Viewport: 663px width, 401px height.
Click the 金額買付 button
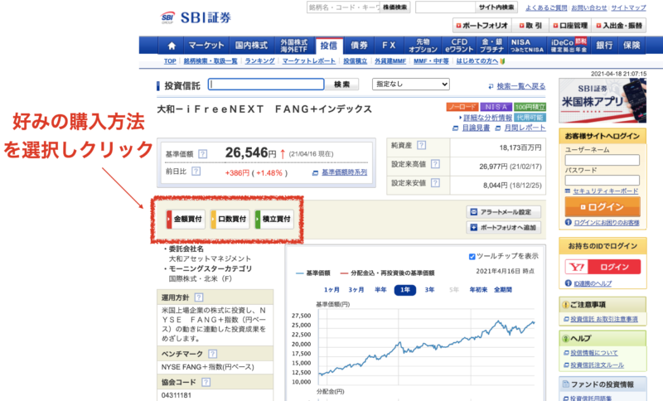(x=186, y=219)
